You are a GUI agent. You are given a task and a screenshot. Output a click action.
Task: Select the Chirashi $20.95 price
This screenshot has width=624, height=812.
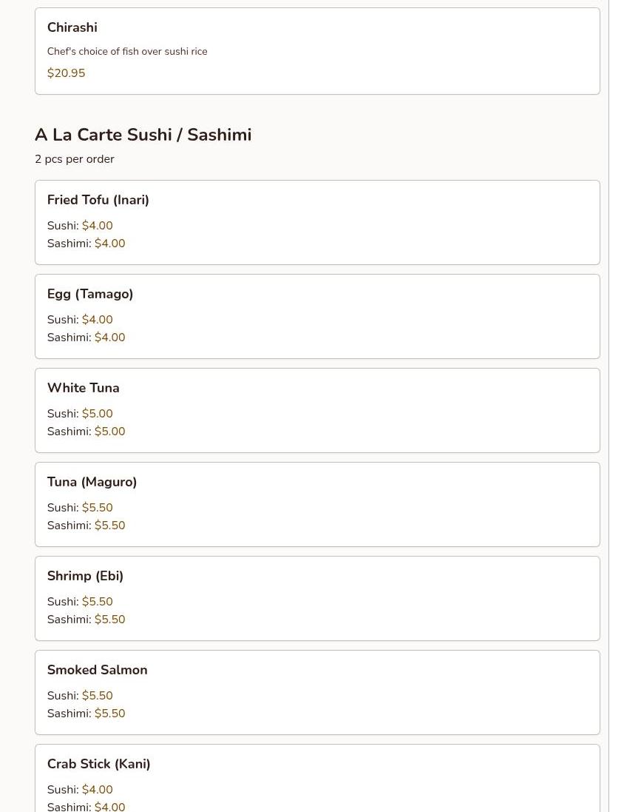pyautogui.click(x=66, y=73)
